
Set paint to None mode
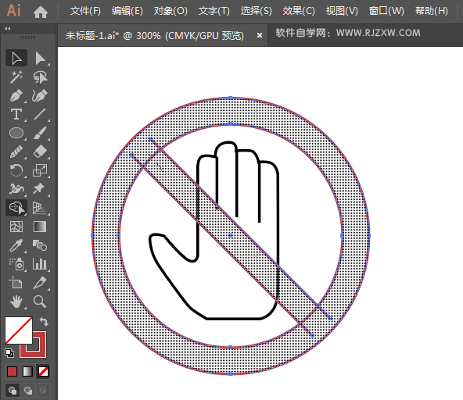coord(44,371)
